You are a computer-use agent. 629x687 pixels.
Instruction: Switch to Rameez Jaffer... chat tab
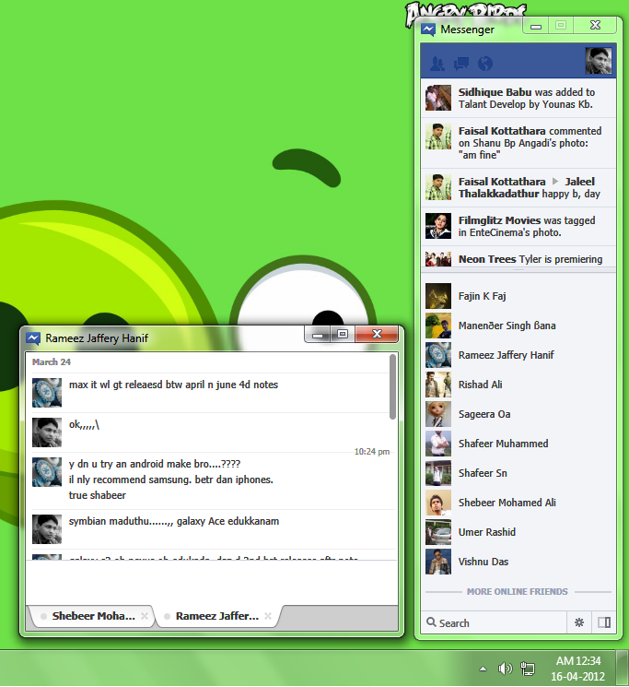point(217,616)
